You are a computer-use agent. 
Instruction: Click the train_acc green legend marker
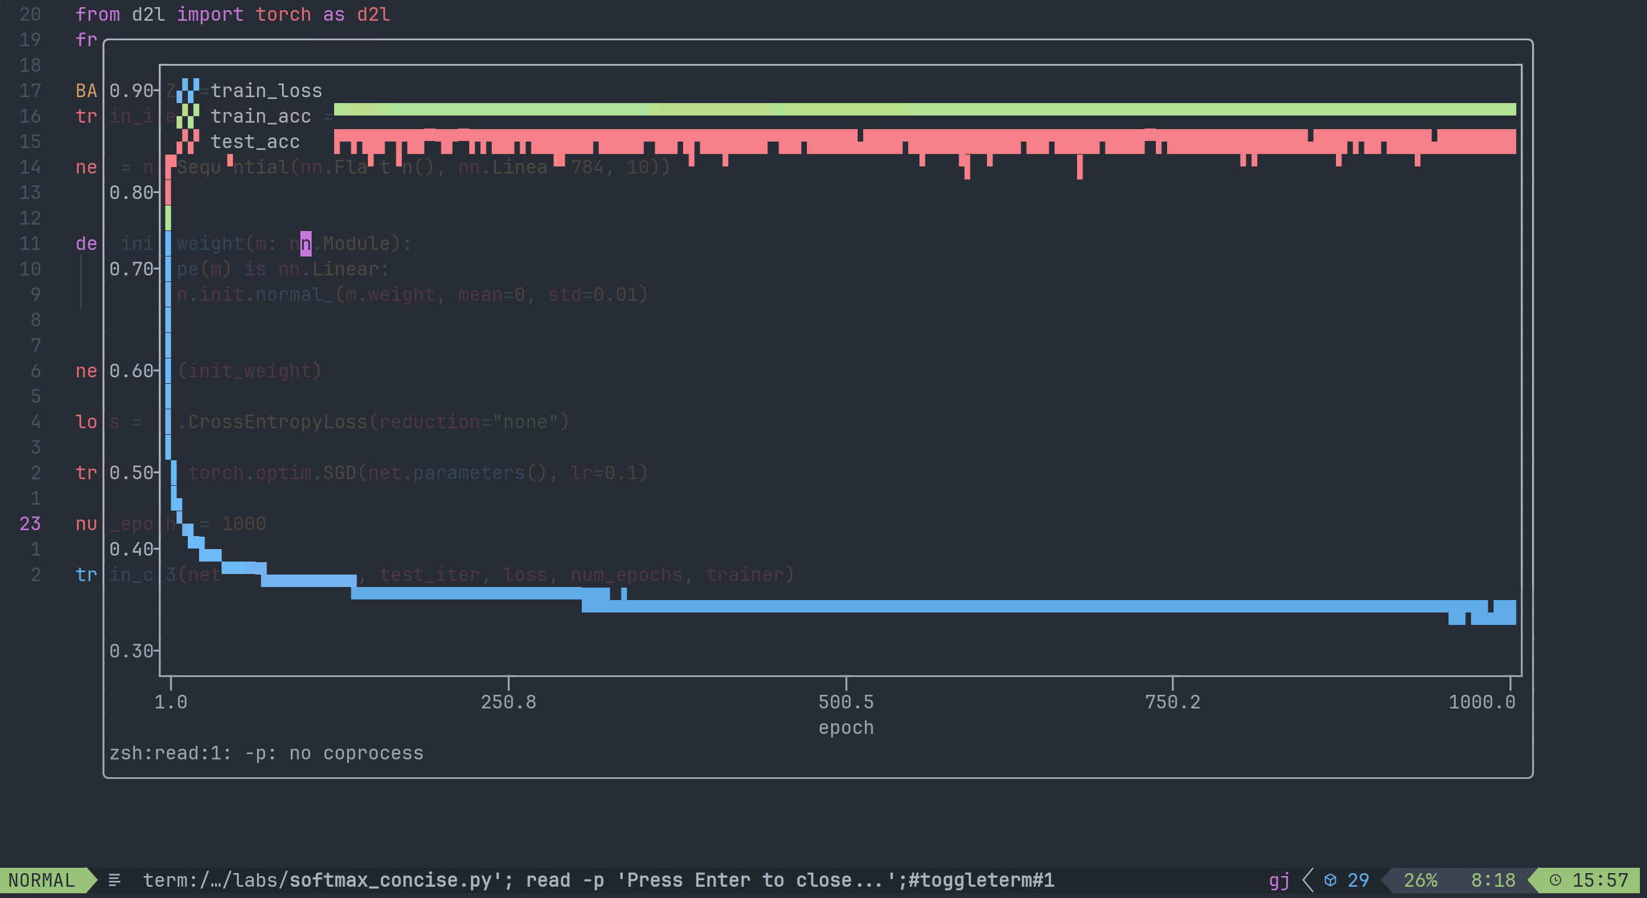pos(188,116)
